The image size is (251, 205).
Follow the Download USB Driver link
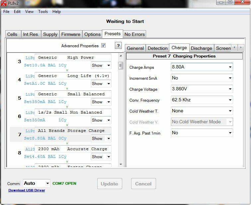click(x=27, y=190)
